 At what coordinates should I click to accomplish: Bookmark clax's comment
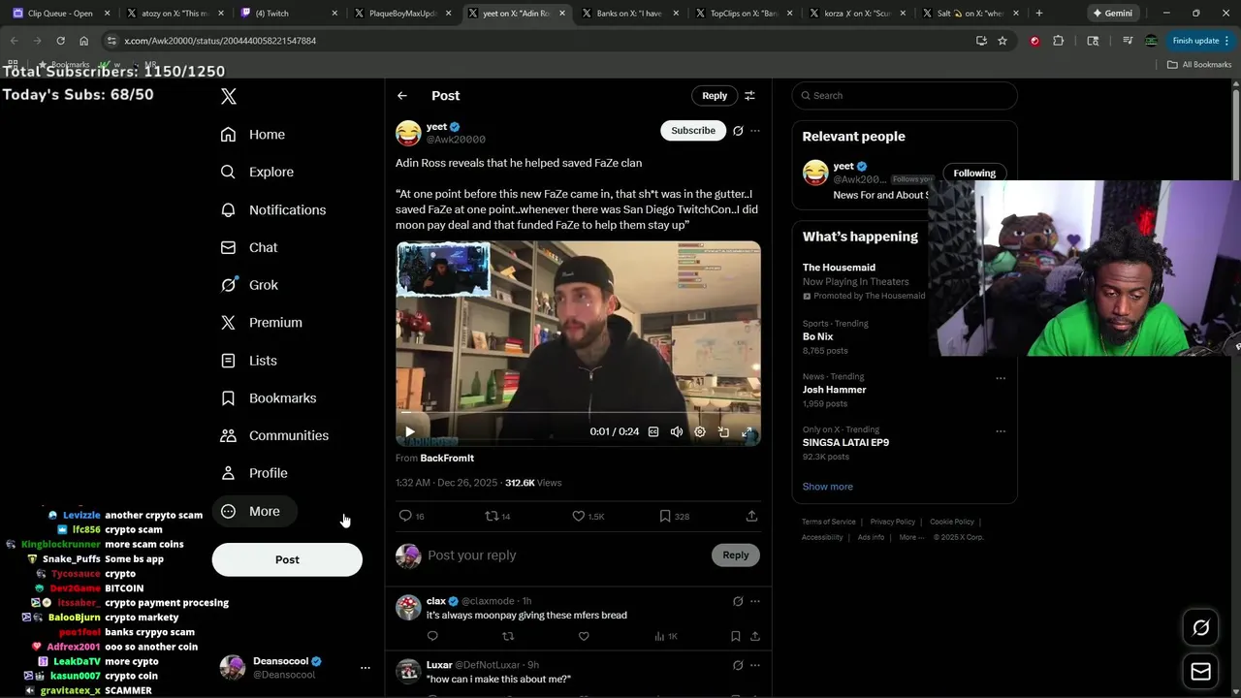coord(735,636)
